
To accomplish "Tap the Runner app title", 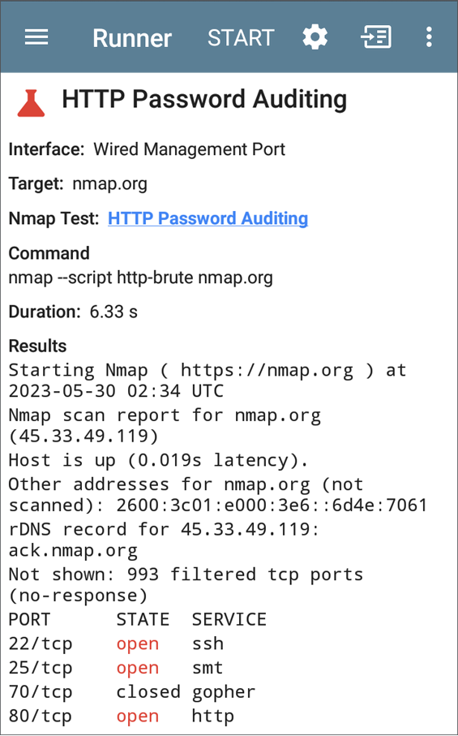I will point(132,38).
